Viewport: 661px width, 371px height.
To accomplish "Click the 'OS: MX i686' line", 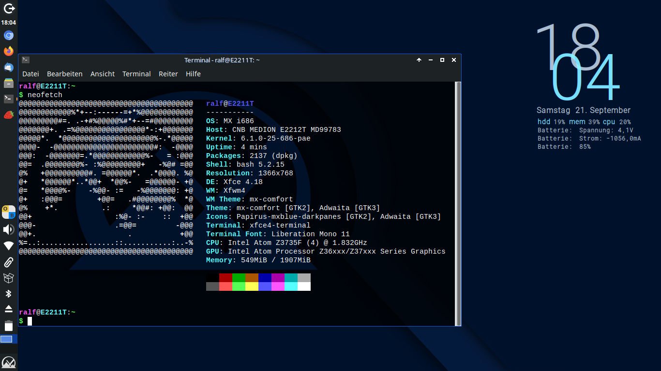I will coord(230,121).
